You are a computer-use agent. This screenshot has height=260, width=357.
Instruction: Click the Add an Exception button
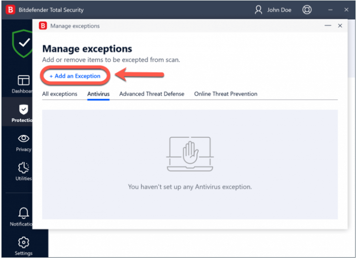tap(75, 76)
